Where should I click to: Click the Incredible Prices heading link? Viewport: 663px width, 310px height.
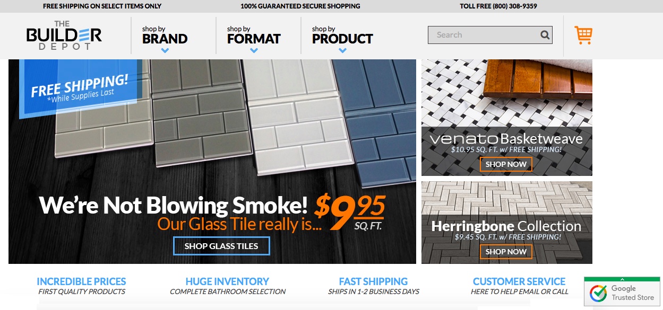81,281
